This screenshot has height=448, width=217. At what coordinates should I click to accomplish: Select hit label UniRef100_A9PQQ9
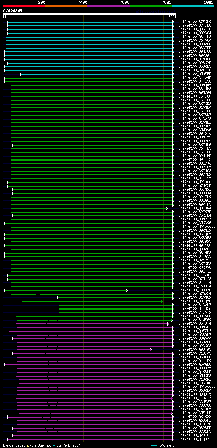coord(195,126)
